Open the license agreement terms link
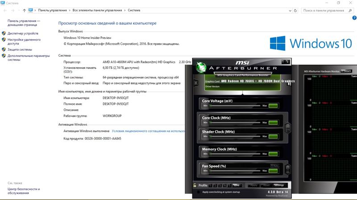357x200 pixels. click(148, 131)
